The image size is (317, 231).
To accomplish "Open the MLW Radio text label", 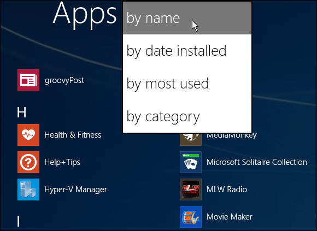I will coord(227,189).
